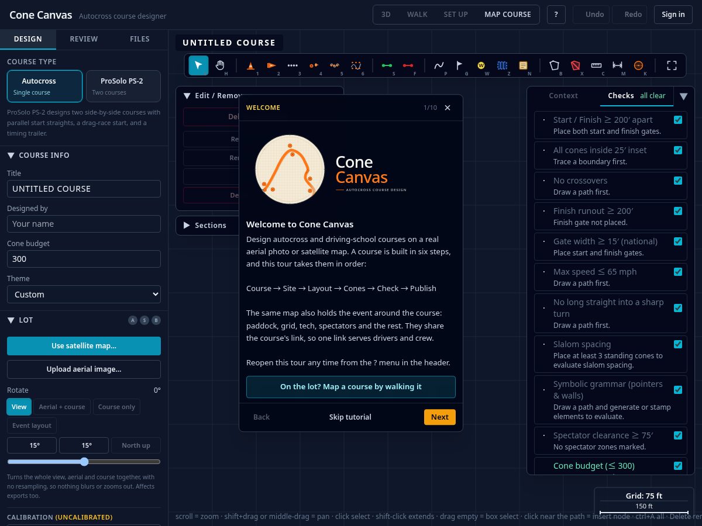702x526 pixels.
Task: Close the Welcome tour dialog
Action: click(x=448, y=108)
